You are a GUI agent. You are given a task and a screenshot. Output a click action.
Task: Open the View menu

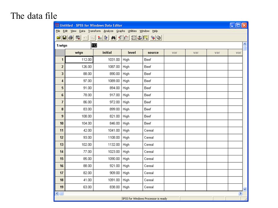[73, 31]
